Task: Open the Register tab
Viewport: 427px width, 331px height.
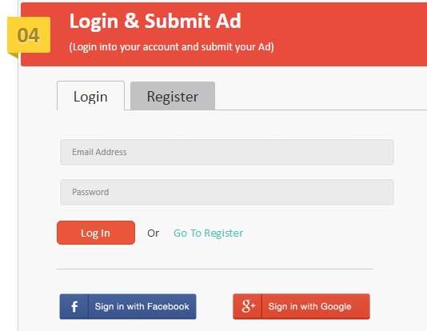Action: click(173, 96)
